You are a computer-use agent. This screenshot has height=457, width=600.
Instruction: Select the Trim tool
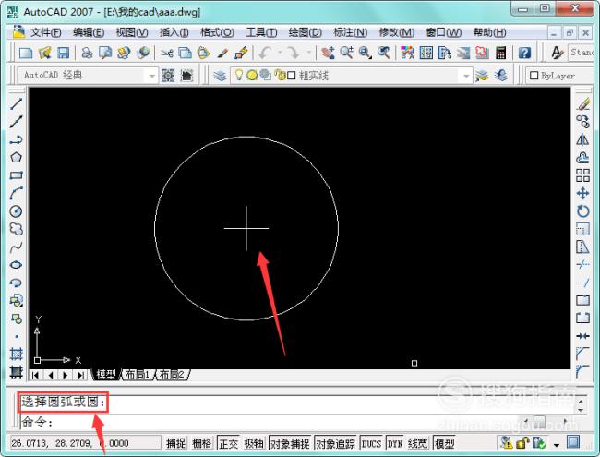tap(582, 265)
